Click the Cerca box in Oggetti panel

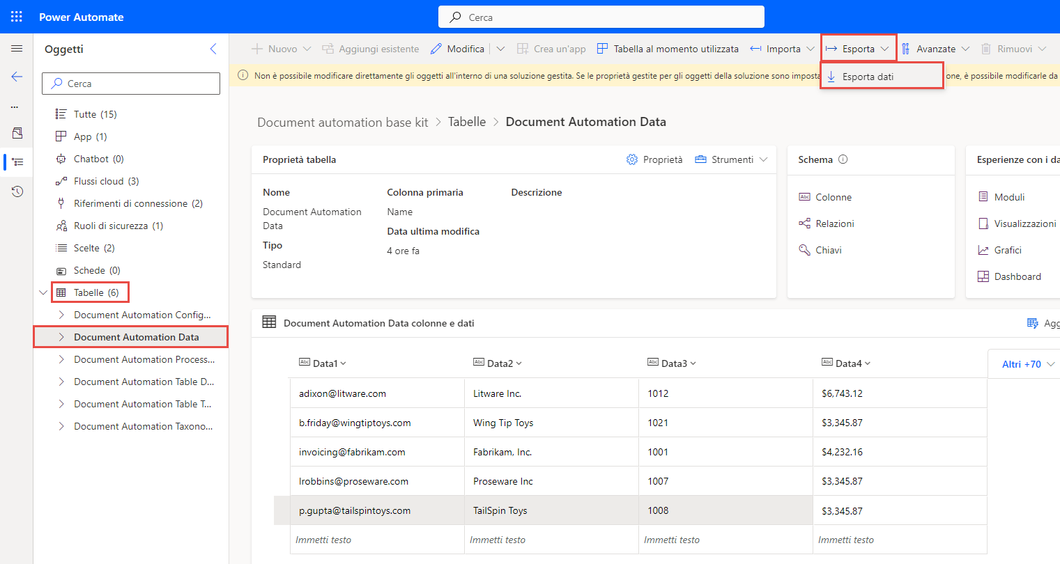point(131,84)
